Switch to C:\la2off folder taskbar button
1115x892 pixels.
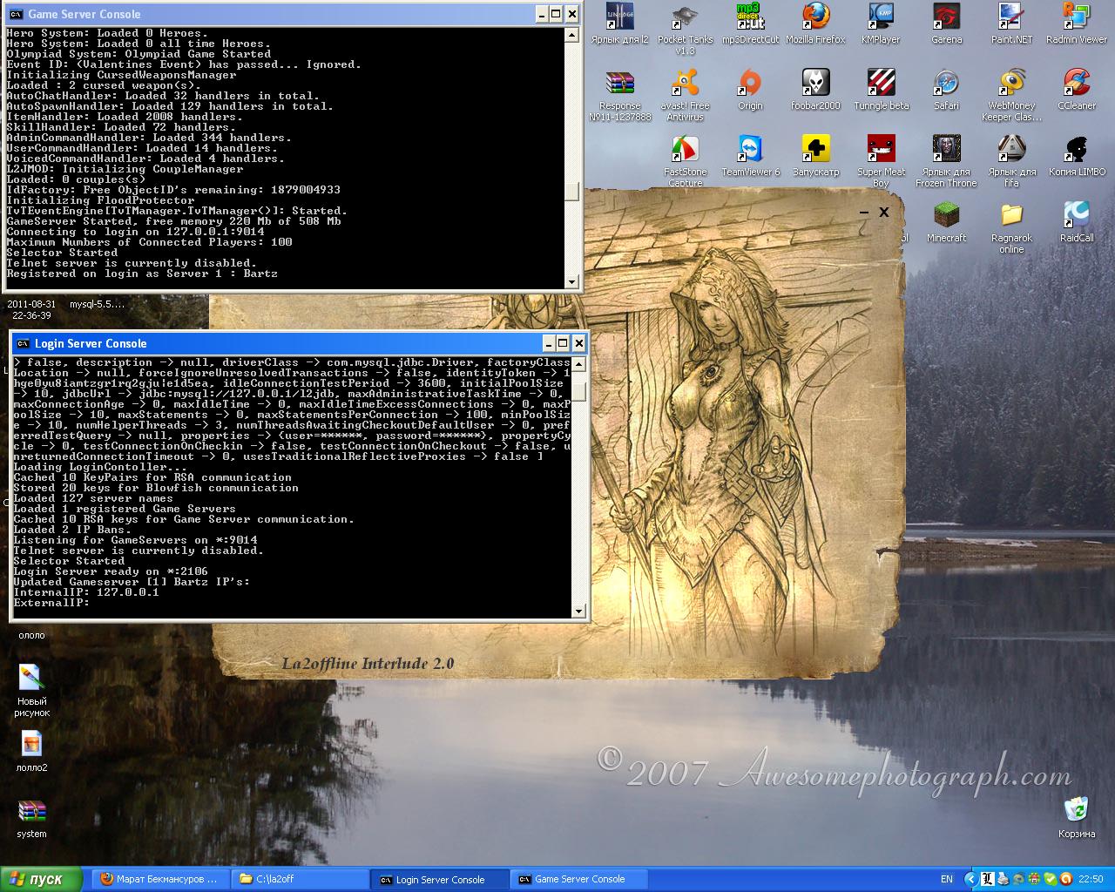coord(300,879)
